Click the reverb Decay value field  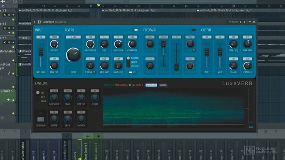[73, 37]
